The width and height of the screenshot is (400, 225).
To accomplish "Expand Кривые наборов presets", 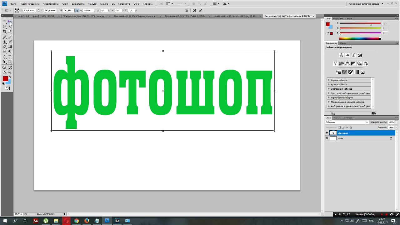I will [x=329, y=84].
